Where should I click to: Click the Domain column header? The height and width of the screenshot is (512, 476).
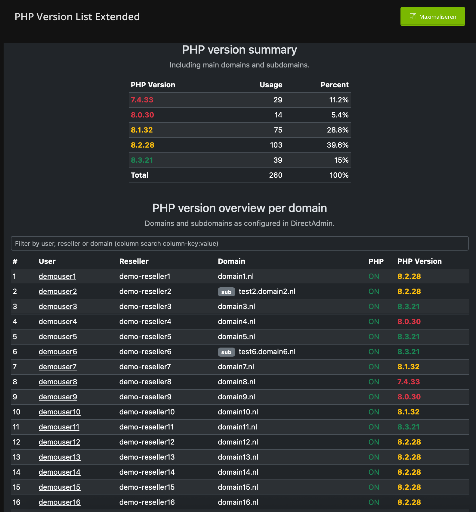click(231, 261)
